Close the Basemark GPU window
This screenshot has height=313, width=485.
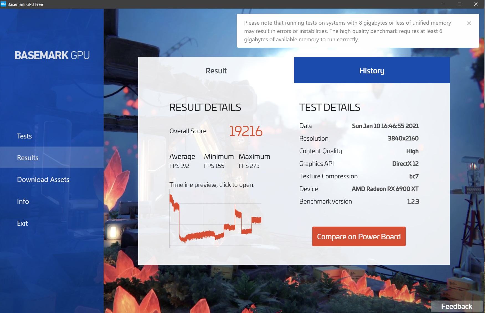coord(476,4)
